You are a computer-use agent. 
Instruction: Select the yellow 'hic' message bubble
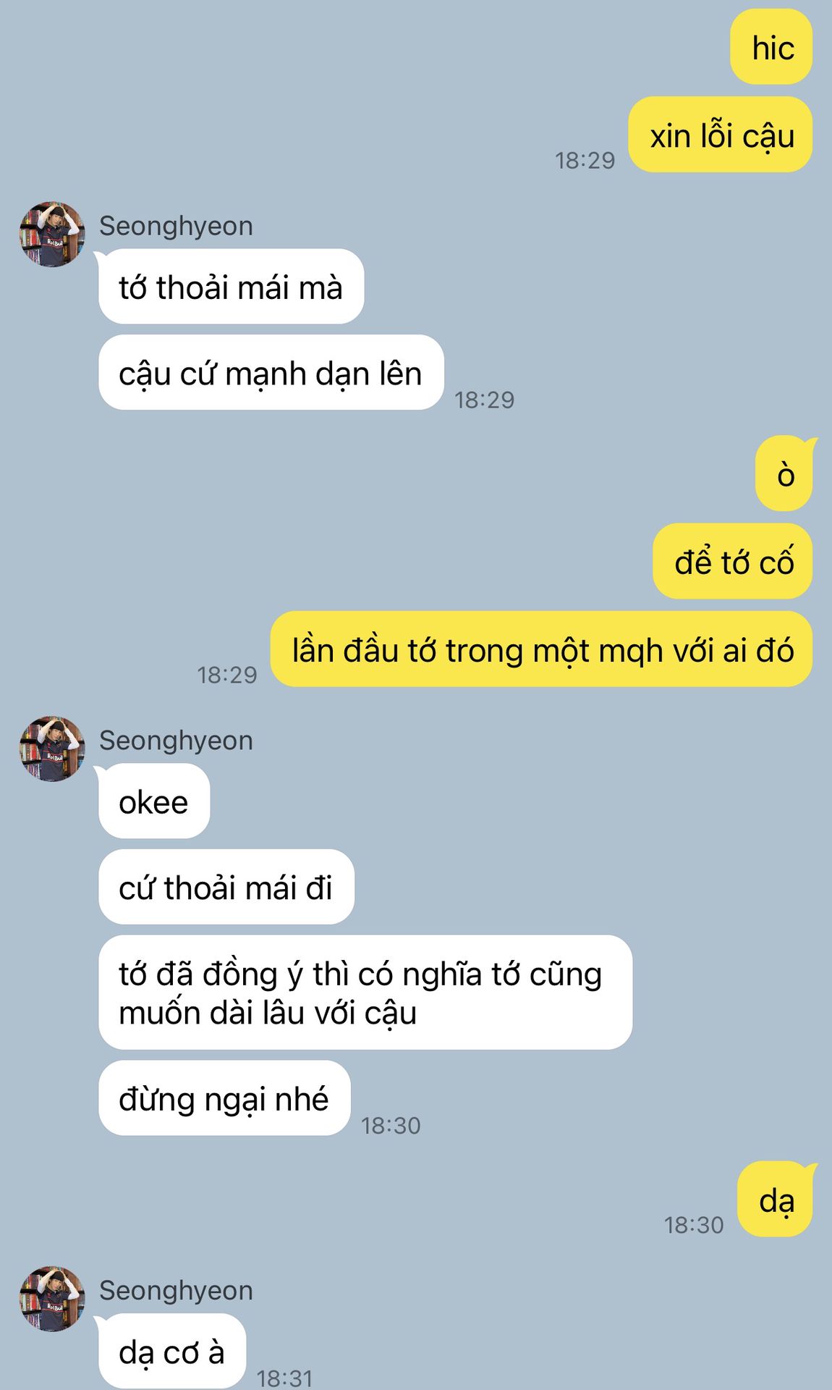[771, 47]
